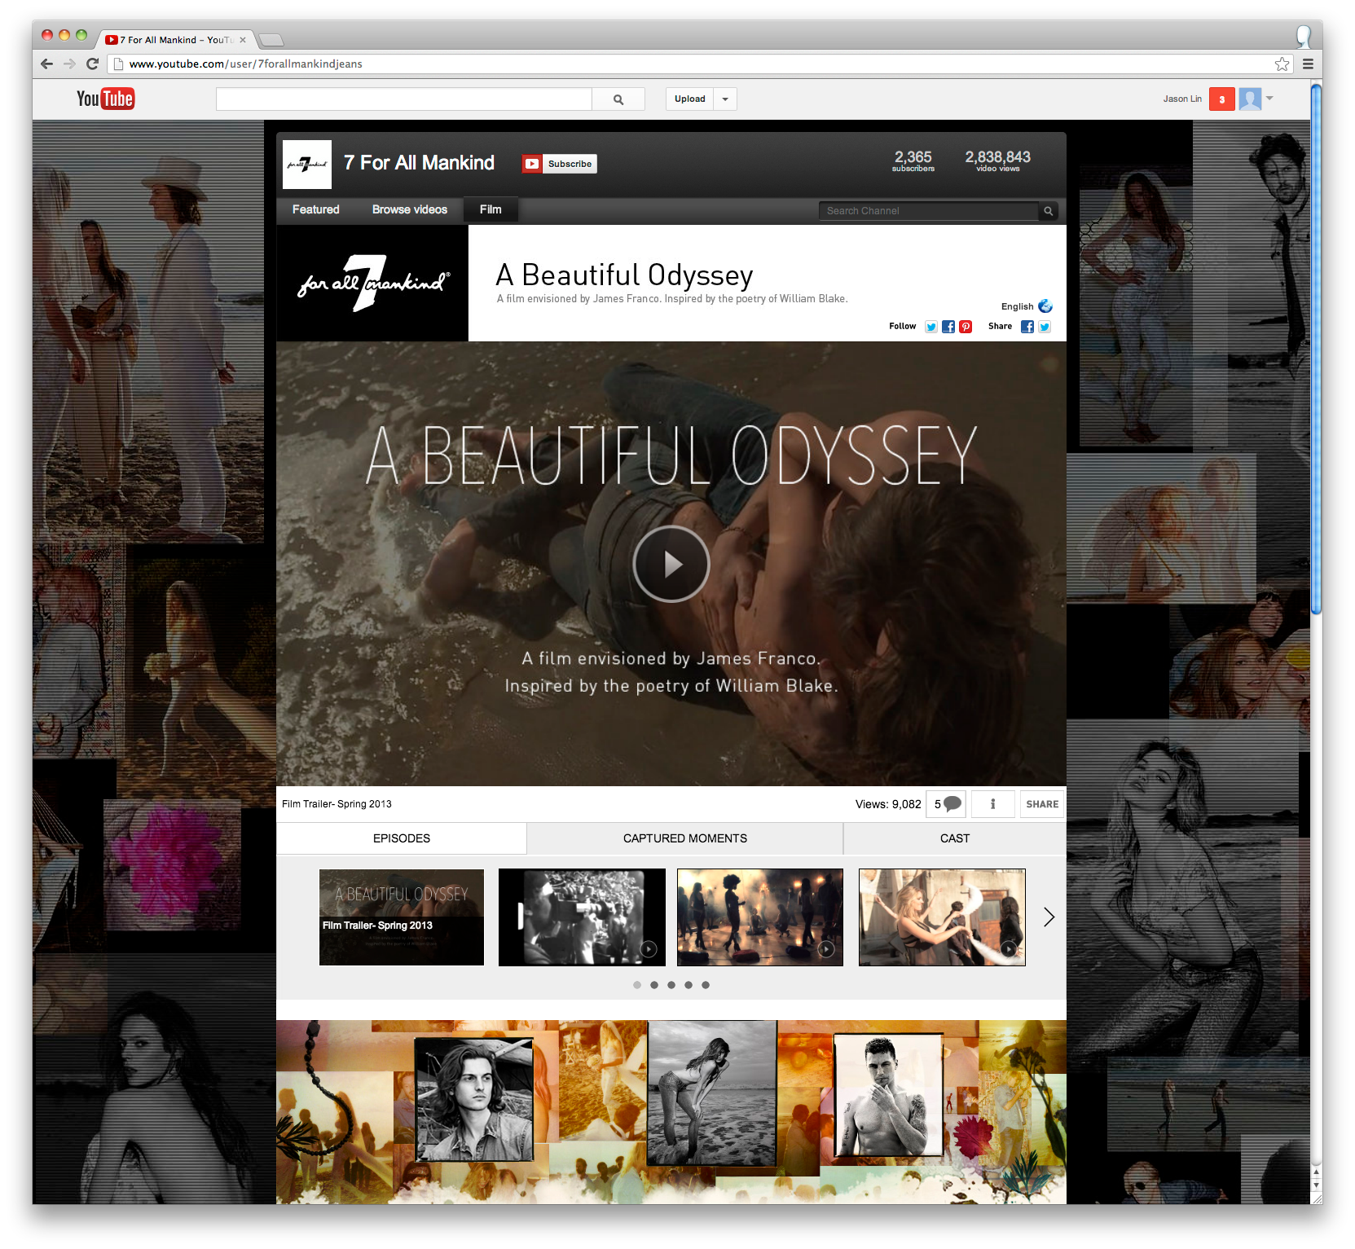This screenshot has width=1355, height=1249.
Task: Click the video info icon
Action: pos(992,804)
